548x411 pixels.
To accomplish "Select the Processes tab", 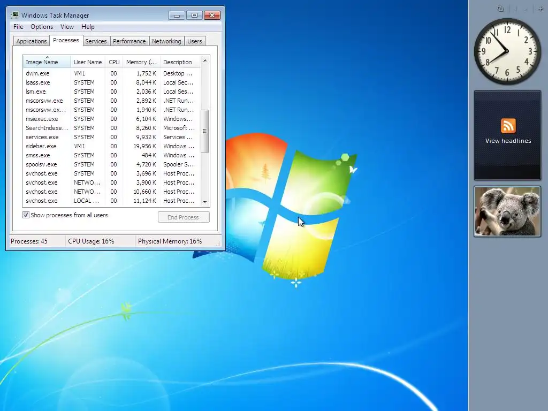I will click(66, 40).
